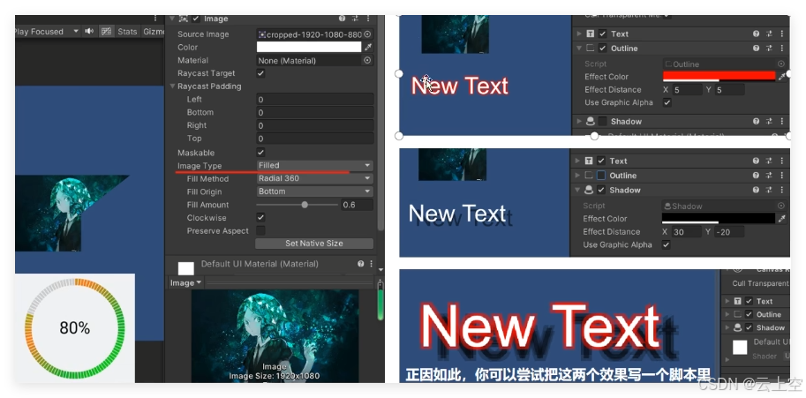
Task: Open the Play Focused dropdown
Action: tap(46, 31)
